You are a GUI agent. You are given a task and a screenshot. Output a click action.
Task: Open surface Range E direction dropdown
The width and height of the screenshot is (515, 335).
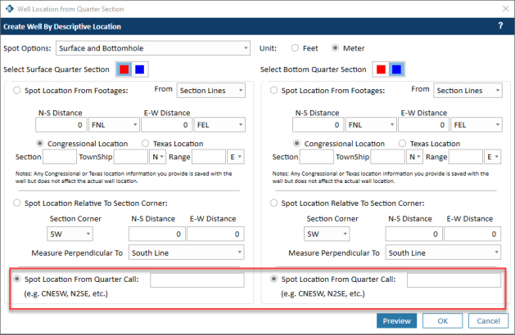(x=236, y=157)
